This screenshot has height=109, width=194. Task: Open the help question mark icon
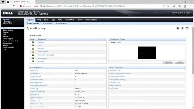coord(187,28)
